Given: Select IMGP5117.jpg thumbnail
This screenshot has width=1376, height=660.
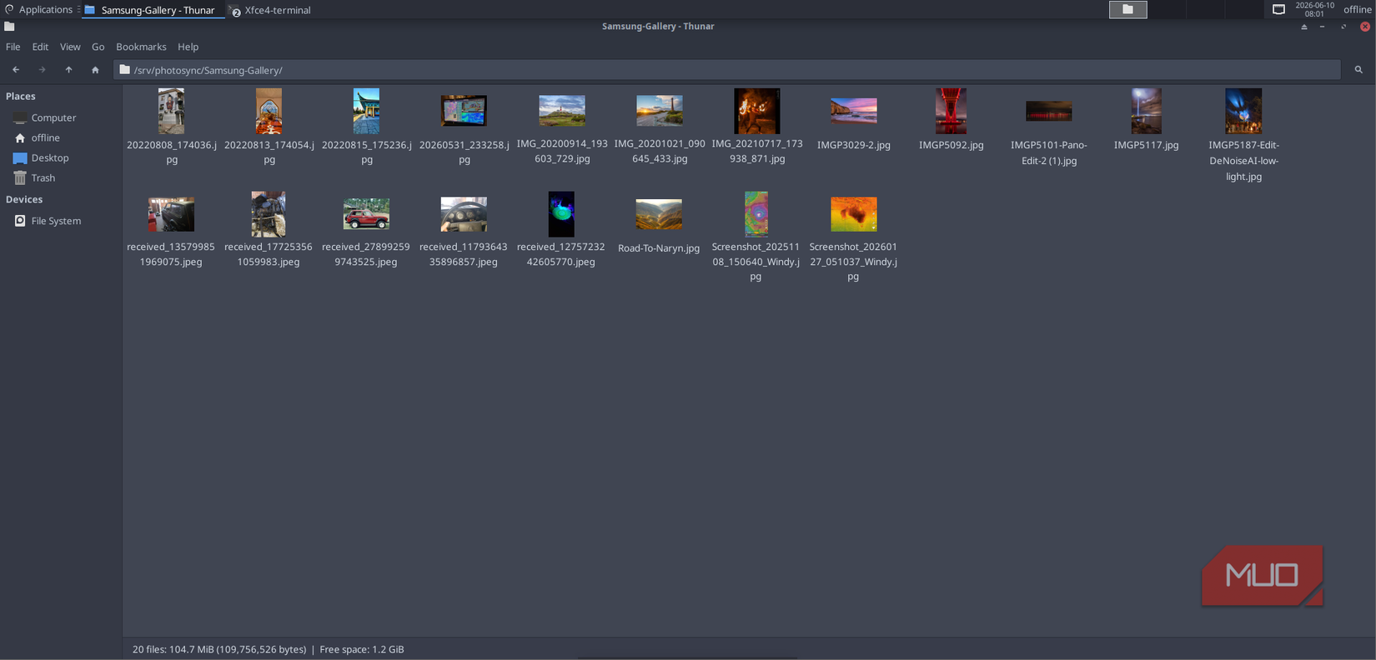Looking at the screenshot, I should pos(1146,111).
